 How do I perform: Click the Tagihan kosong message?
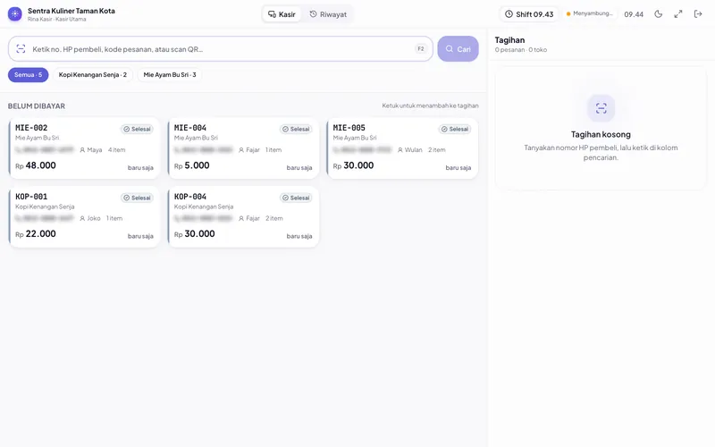click(x=601, y=135)
